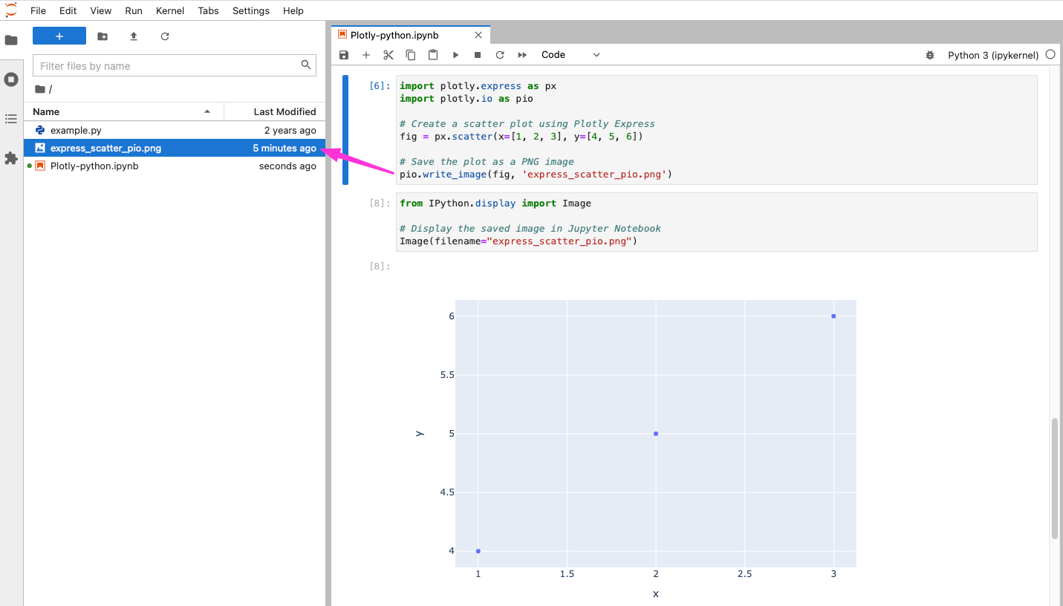Interrupt the kernel with stop icon
The height and width of the screenshot is (606, 1063).
pos(478,55)
